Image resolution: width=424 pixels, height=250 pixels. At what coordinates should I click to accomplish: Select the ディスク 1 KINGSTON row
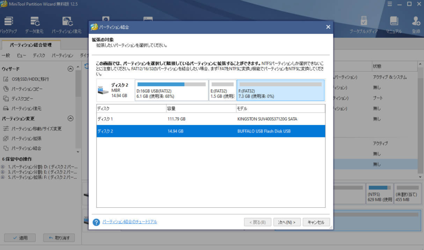click(x=211, y=119)
